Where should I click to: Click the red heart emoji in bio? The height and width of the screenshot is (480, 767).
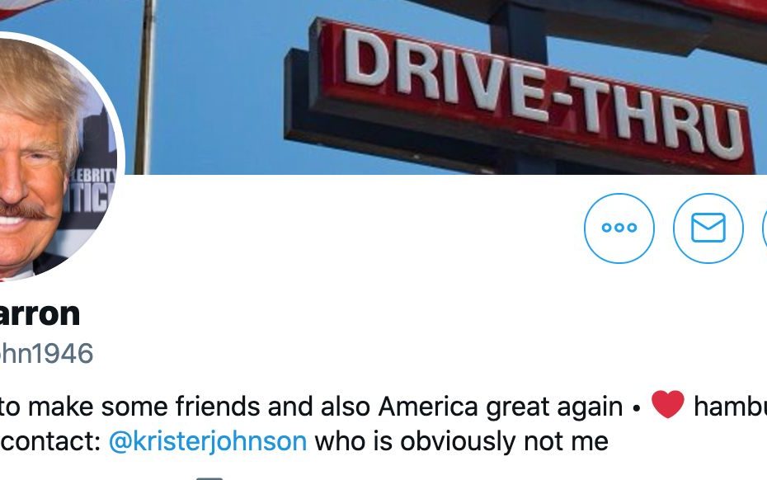coord(668,405)
